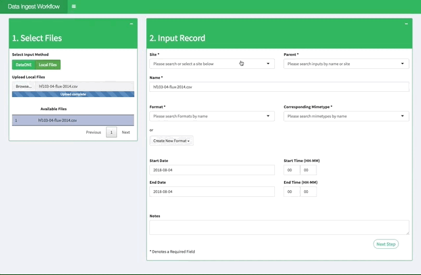Click the Create New Format button

(171, 140)
